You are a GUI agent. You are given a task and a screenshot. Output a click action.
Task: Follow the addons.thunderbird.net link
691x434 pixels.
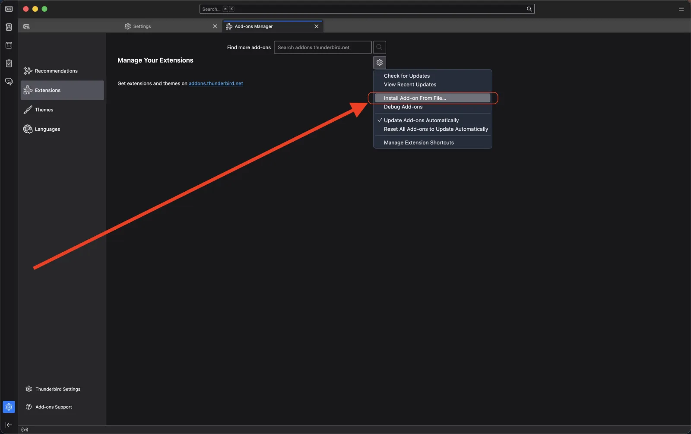coord(216,83)
